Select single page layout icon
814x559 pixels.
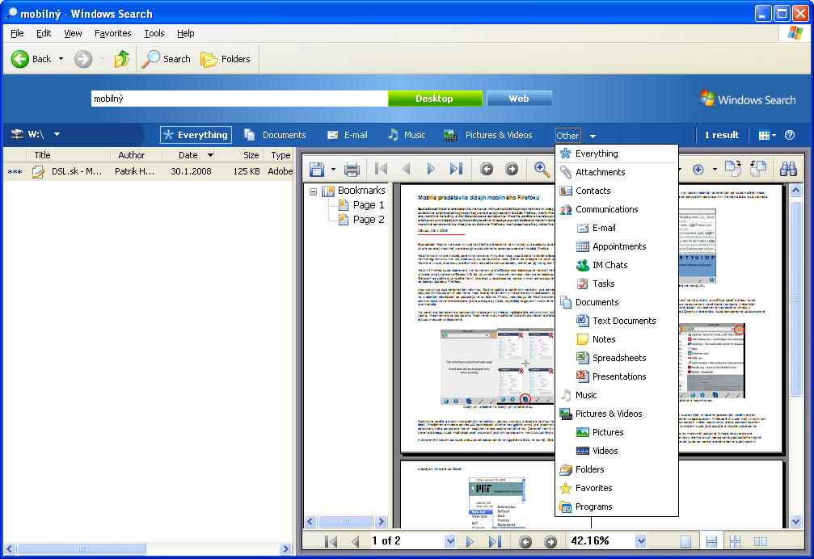point(685,541)
